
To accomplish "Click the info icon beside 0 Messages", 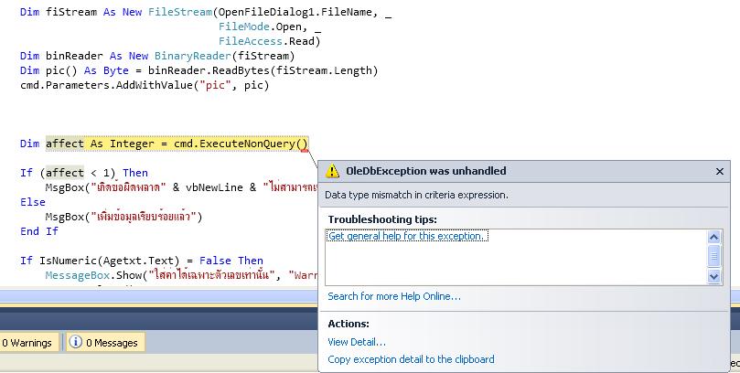I will coord(76,343).
